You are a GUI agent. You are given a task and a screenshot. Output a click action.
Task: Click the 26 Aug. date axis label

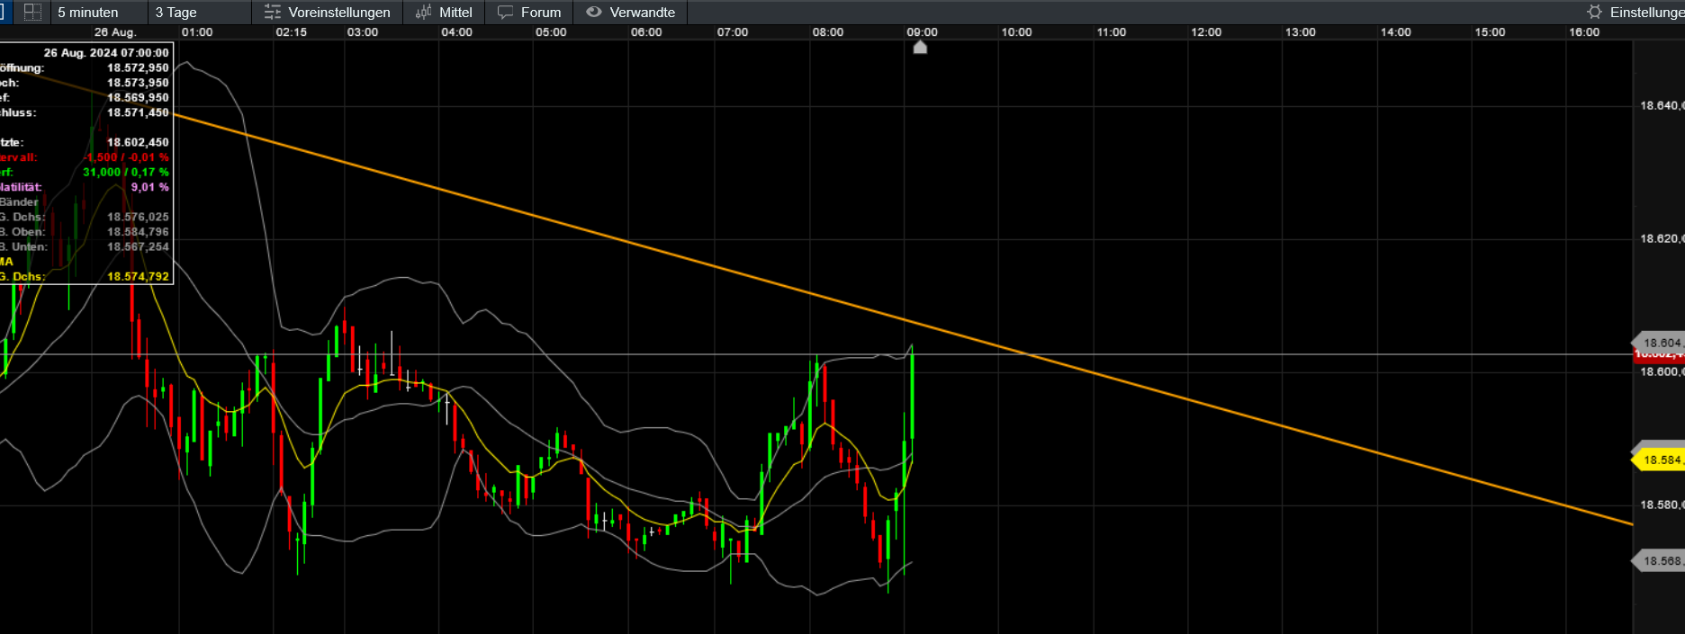(x=115, y=31)
